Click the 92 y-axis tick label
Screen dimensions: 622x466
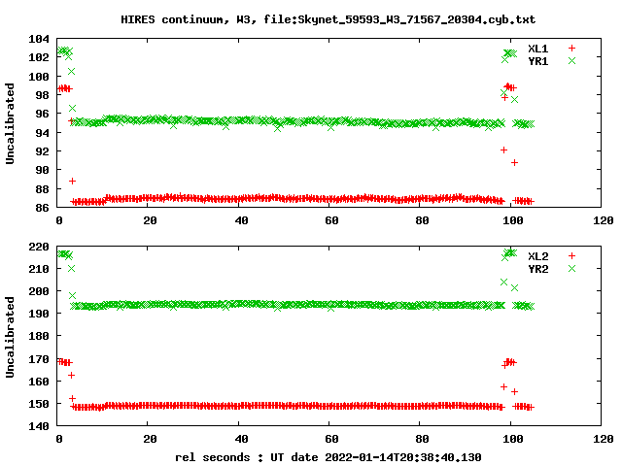tap(42, 151)
